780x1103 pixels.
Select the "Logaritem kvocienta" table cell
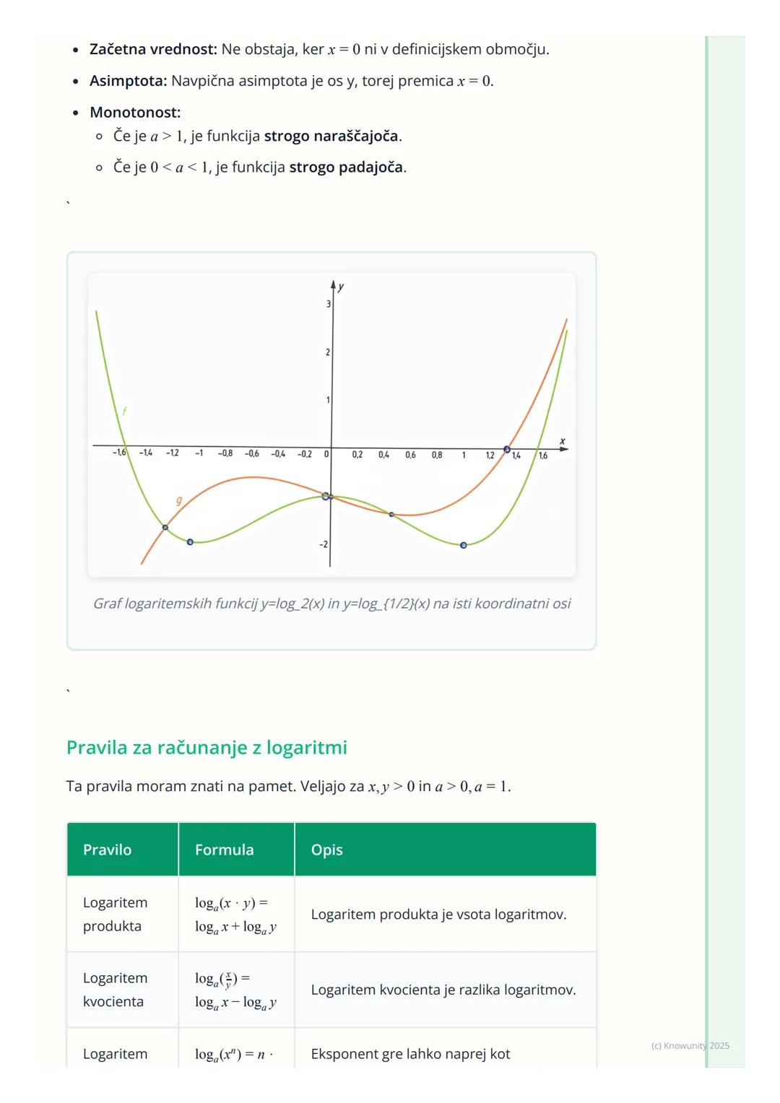click(116, 990)
